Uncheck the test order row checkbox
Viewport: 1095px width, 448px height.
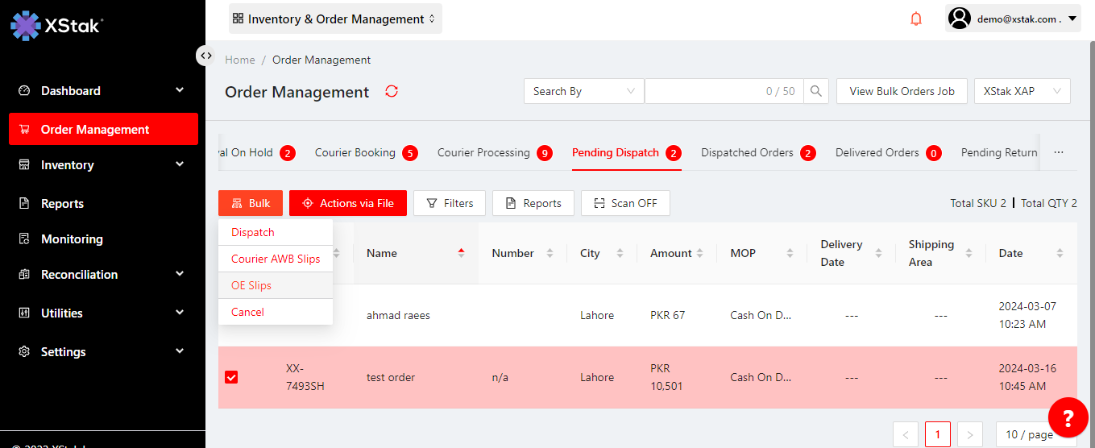pyautogui.click(x=231, y=377)
